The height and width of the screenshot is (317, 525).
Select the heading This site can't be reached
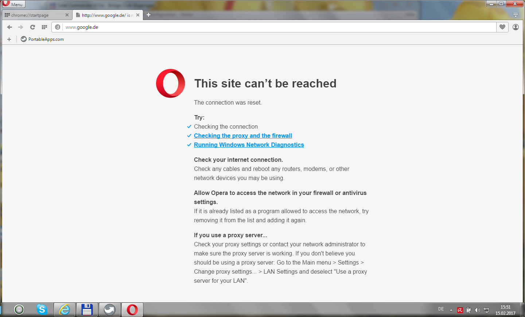tap(265, 83)
